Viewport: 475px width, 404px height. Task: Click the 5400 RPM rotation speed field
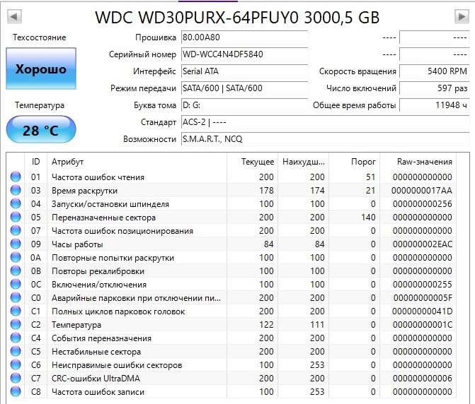point(434,71)
